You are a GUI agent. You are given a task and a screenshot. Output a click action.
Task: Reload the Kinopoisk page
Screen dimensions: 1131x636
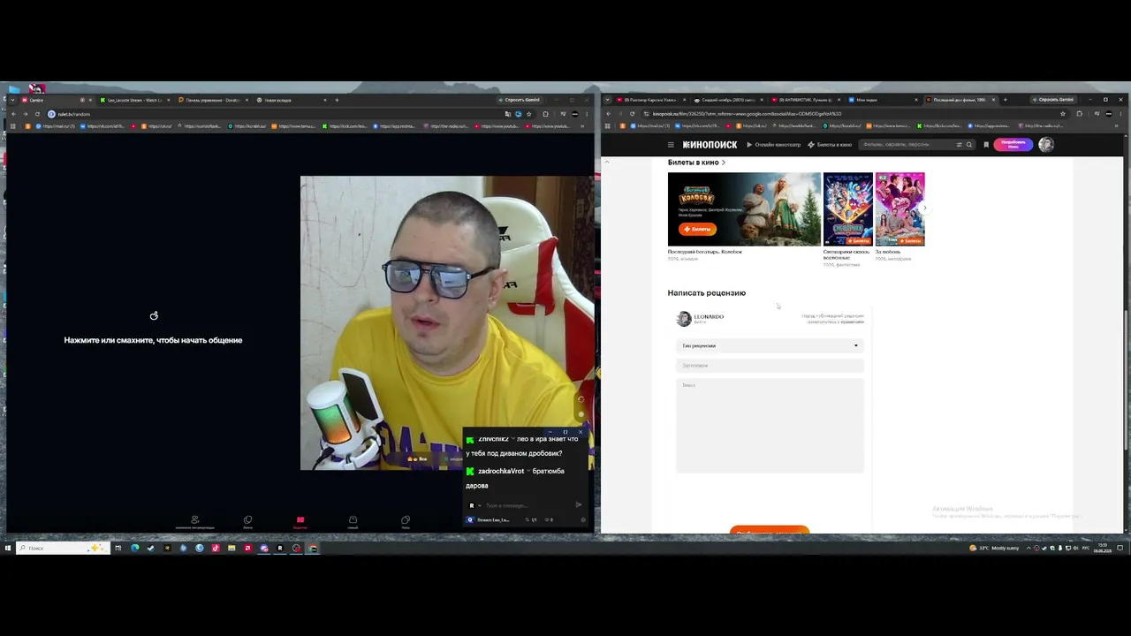click(632, 114)
